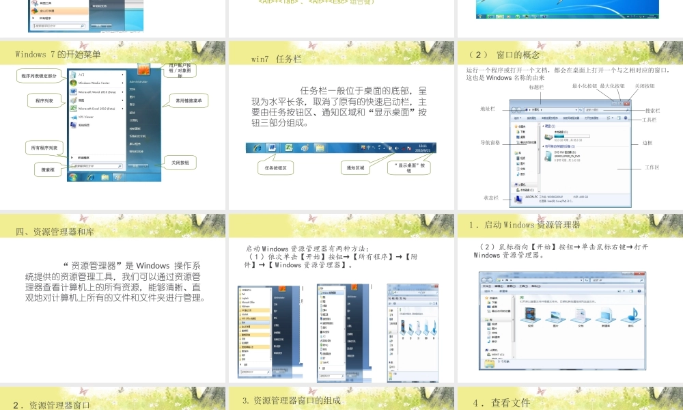Click the Documents library icon in the Explorer picture
The height and width of the screenshot is (410, 683).
coord(580,315)
